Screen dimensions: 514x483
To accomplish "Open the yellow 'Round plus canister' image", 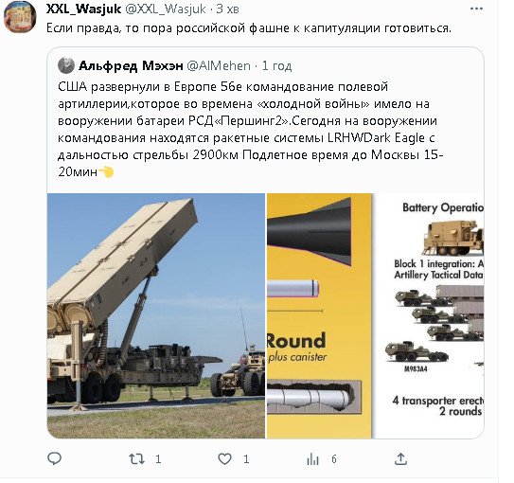I will click(x=319, y=315).
